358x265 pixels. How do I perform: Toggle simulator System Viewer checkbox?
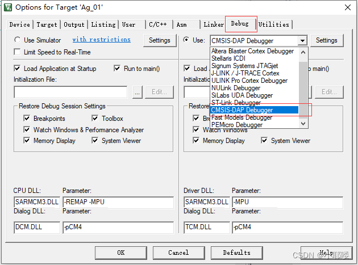pos(95,140)
